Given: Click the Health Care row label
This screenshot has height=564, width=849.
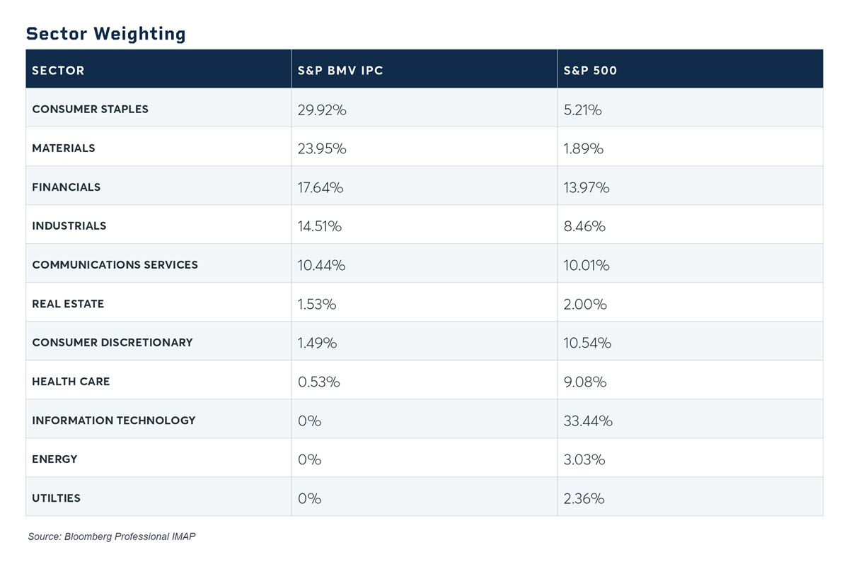Looking at the screenshot, I should 71,382.
